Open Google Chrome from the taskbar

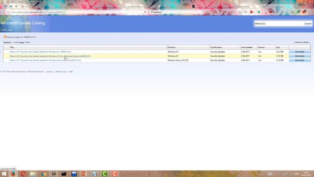click(44, 174)
